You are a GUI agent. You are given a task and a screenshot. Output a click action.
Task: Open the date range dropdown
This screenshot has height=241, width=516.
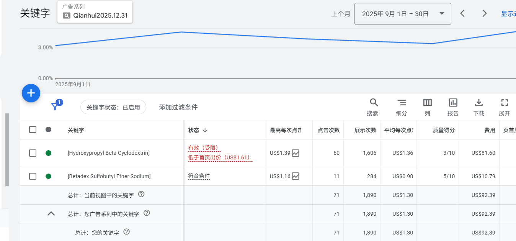(x=403, y=14)
